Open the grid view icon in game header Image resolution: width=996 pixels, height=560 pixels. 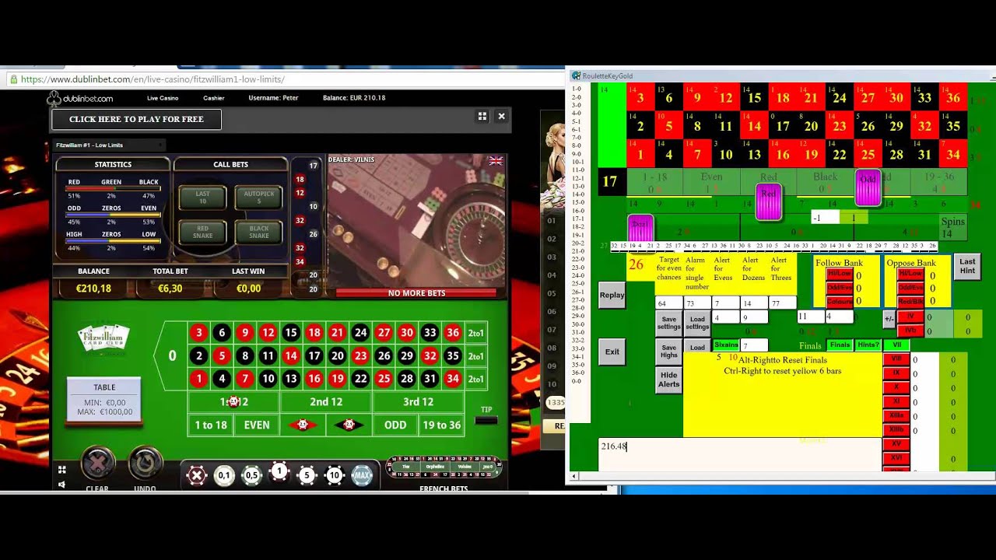482,116
